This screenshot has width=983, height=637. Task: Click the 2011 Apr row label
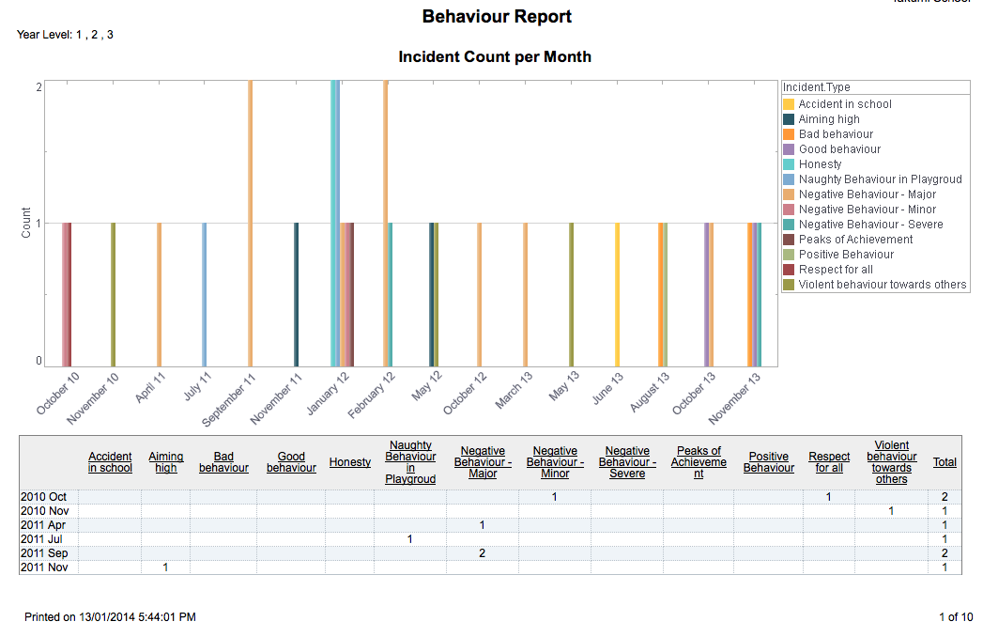click(43, 525)
